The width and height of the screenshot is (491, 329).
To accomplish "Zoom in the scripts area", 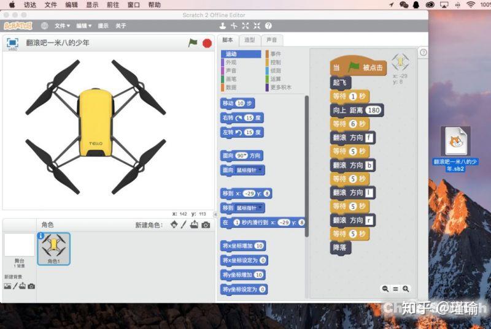I will [x=406, y=289].
